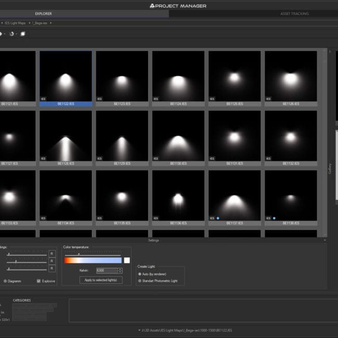338x338 pixels.
Task: Click the orange-to-blue temperature gradient bar
Action: tap(93, 260)
